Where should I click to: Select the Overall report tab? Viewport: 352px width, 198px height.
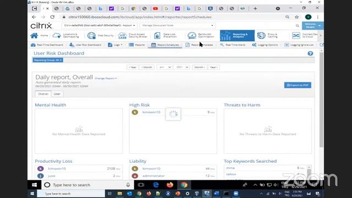(x=43, y=94)
